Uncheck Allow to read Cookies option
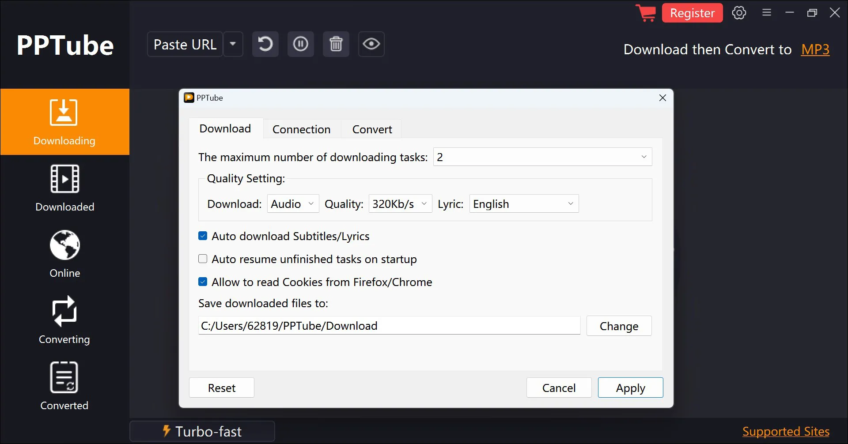Image resolution: width=848 pixels, height=444 pixels. click(x=203, y=282)
